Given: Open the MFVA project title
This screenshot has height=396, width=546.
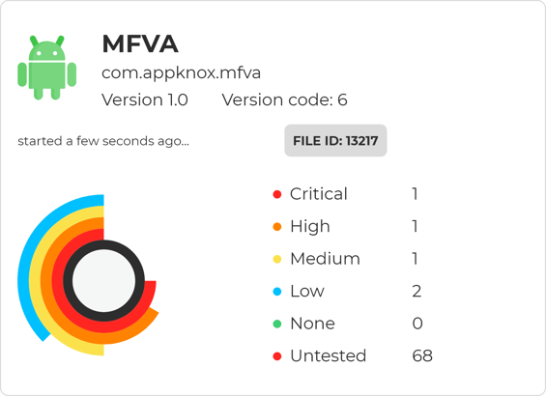Looking at the screenshot, I should (x=140, y=44).
